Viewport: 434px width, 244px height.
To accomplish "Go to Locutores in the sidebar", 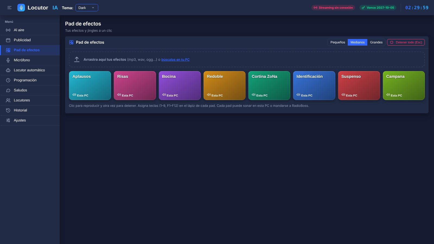I will click(x=30, y=100).
